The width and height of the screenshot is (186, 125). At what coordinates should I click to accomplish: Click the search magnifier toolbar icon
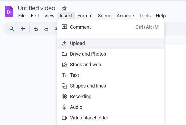click(x=12, y=29)
